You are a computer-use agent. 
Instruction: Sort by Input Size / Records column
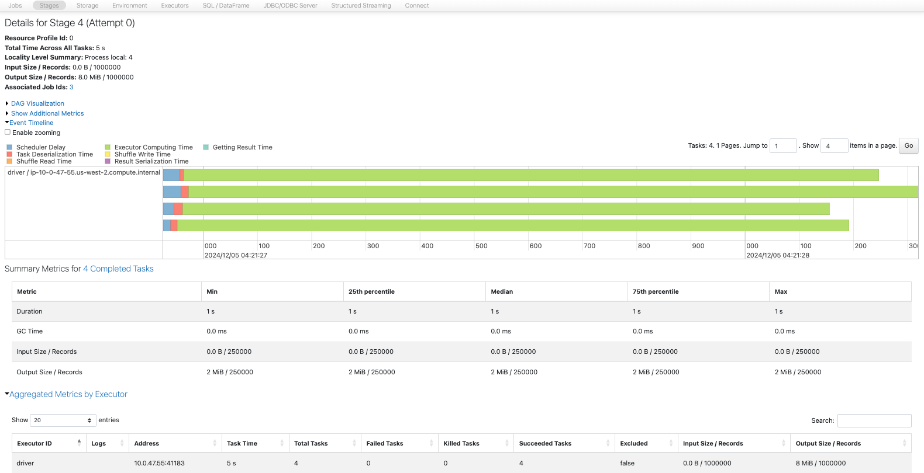tap(734, 443)
